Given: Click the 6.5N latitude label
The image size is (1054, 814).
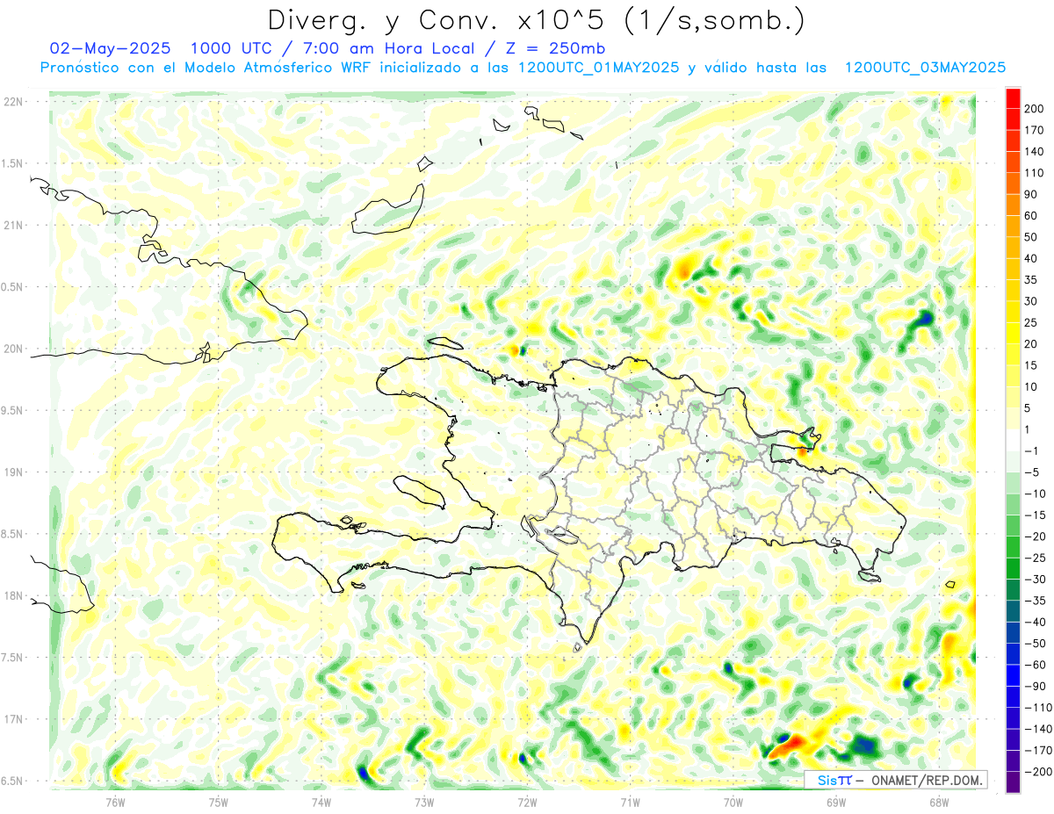Looking at the screenshot, I should [11, 781].
